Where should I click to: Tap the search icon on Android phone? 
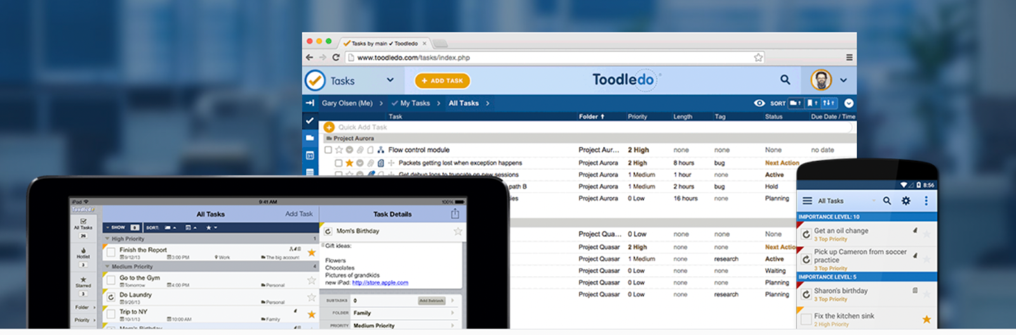pos(887,201)
